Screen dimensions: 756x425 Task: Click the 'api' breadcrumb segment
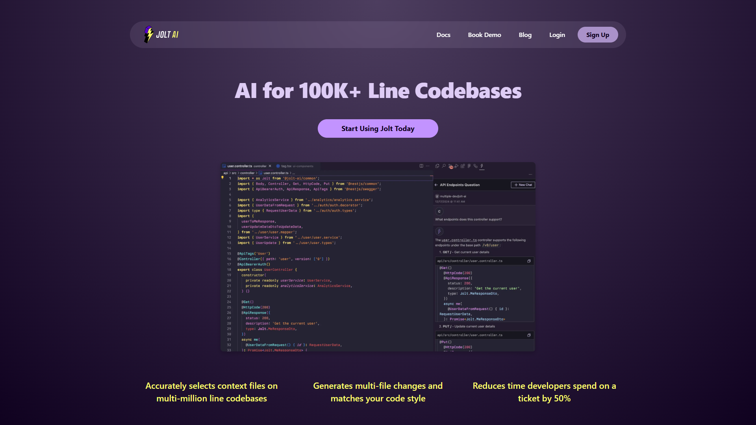226,173
